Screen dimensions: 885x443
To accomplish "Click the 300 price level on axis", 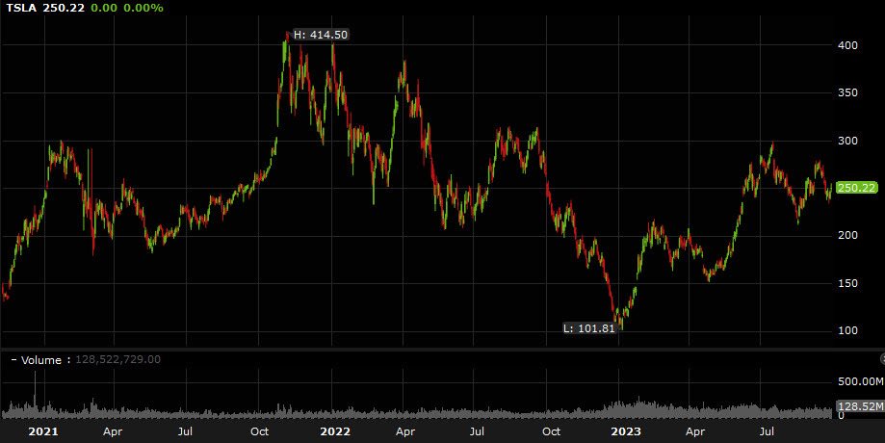I will pos(846,141).
